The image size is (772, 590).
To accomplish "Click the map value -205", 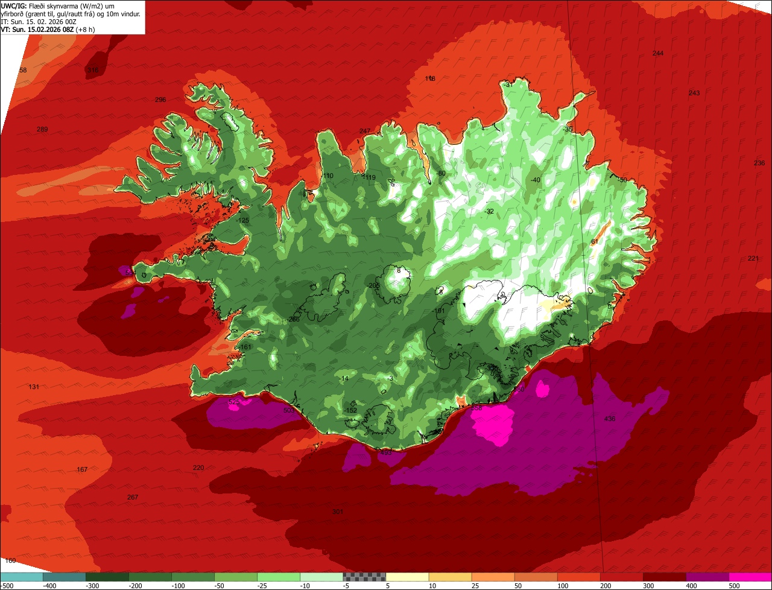I will [373, 285].
